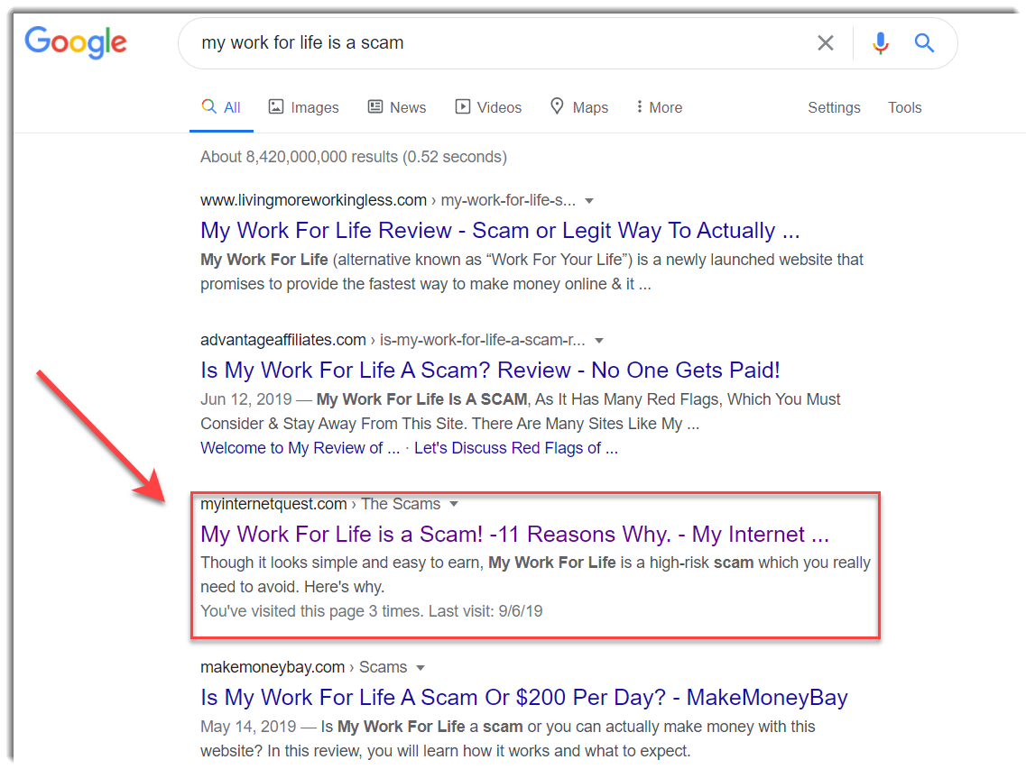
Task: Open "My Work For Life is a Scam! -11 Reasons Why" result
Action: tap(515, 535)
